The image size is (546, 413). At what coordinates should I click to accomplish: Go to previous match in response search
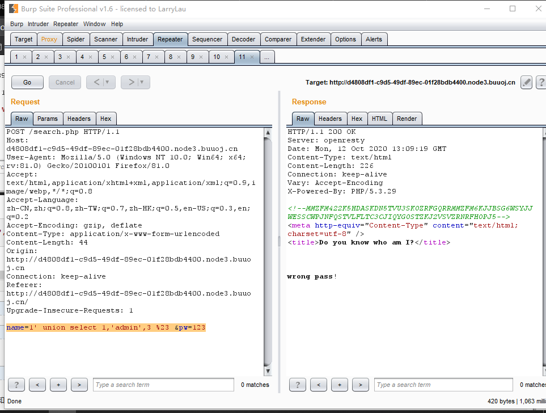tap(319, 385)
